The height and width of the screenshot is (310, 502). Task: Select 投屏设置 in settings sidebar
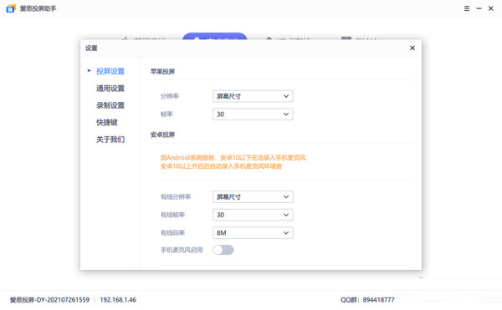pos(110,71)
